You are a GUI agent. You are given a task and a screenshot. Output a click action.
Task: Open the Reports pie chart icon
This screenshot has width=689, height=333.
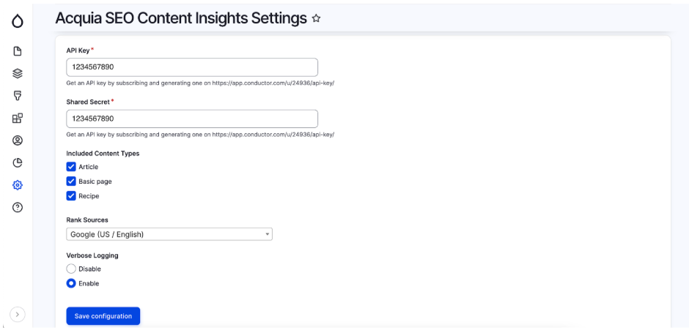18,162
